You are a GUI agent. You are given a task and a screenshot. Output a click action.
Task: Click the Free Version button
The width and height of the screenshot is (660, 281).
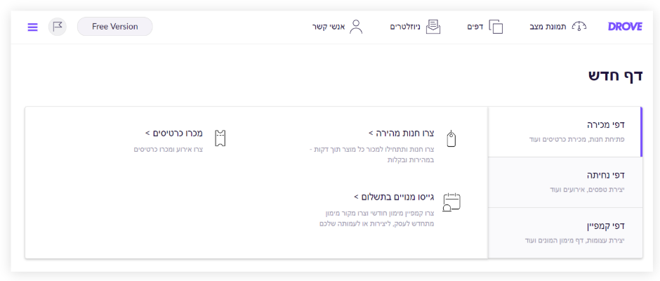[x=114, y=27]
